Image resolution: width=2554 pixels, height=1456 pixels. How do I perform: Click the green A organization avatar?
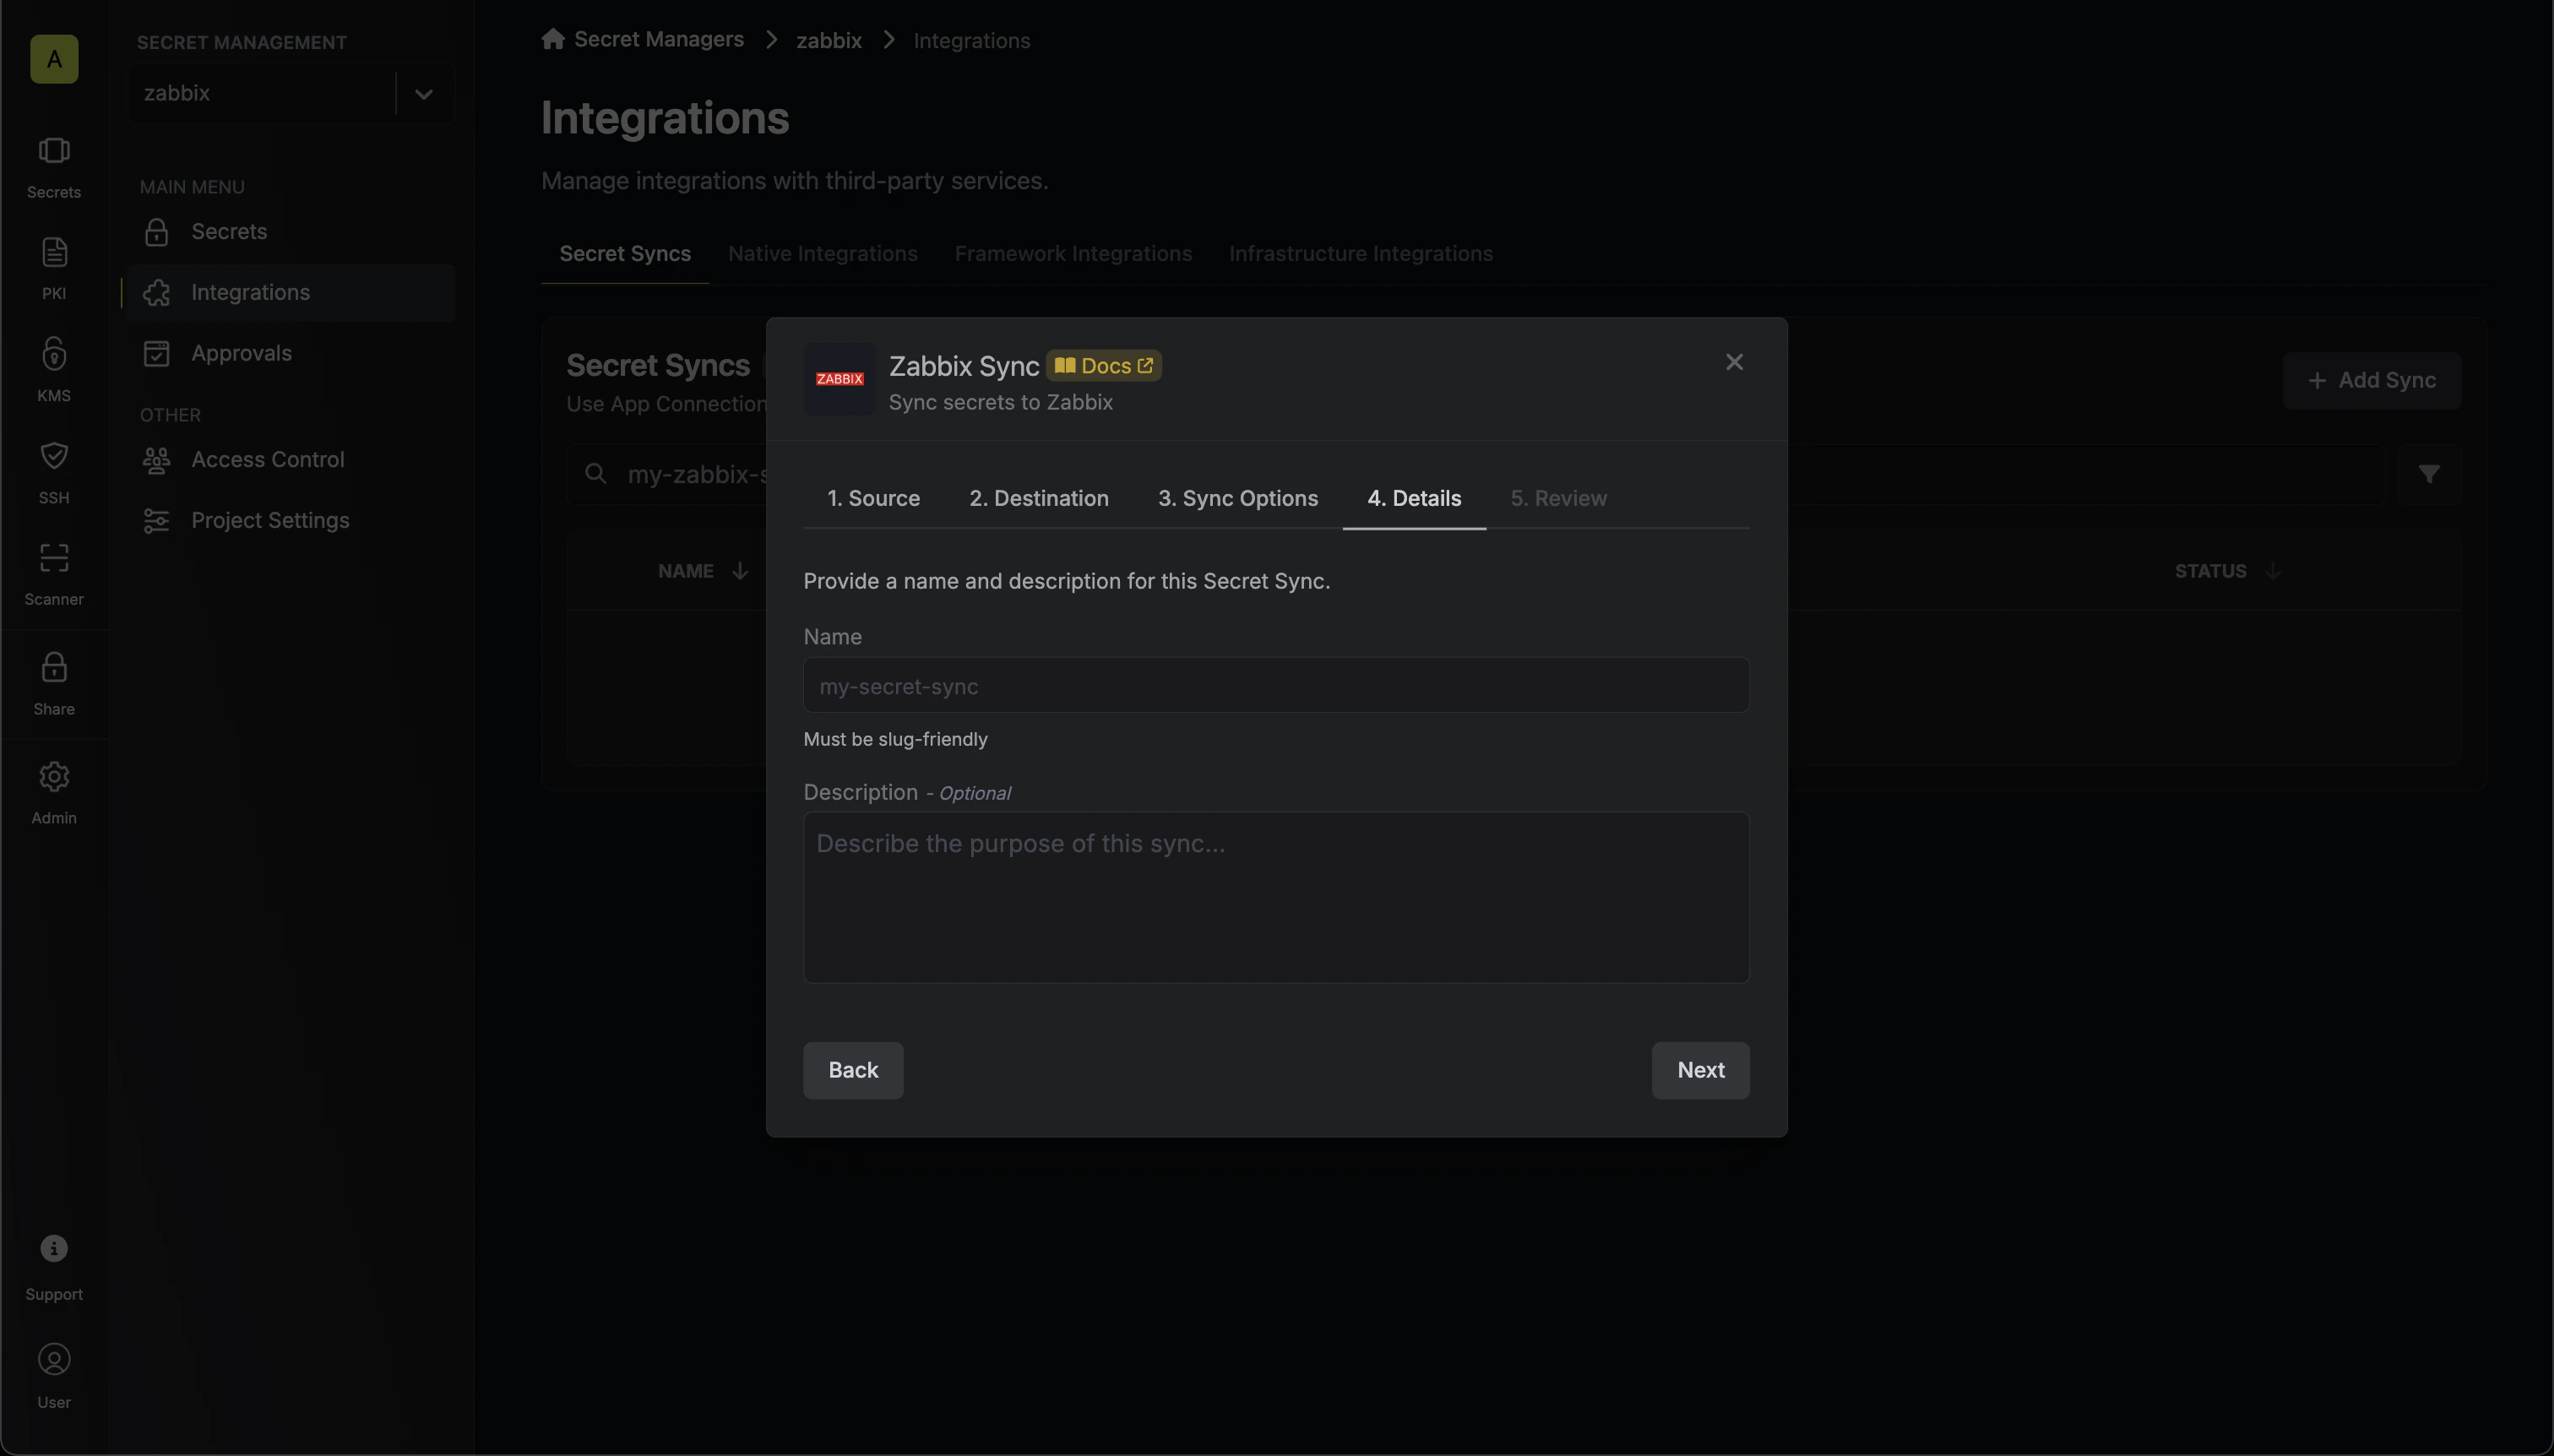point(54,59)
